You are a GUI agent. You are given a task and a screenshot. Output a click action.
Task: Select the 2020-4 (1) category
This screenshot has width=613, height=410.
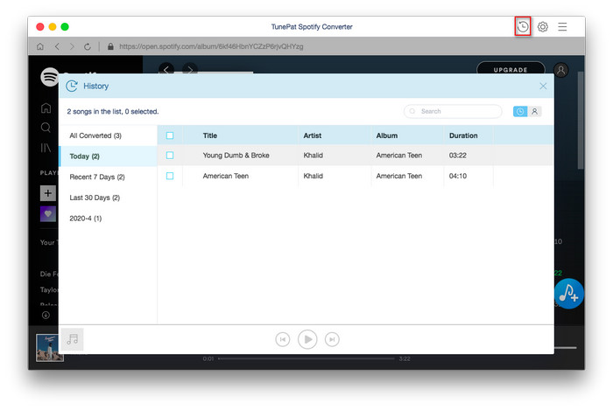[x=108, y=218]
